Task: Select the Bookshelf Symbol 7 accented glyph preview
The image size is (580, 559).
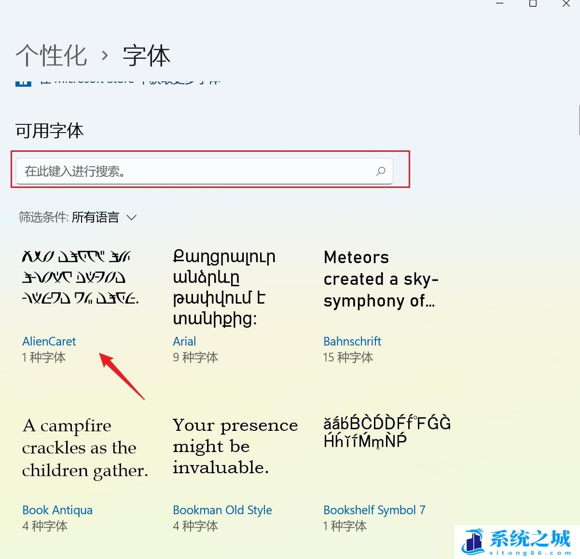Action: point(387,432)
